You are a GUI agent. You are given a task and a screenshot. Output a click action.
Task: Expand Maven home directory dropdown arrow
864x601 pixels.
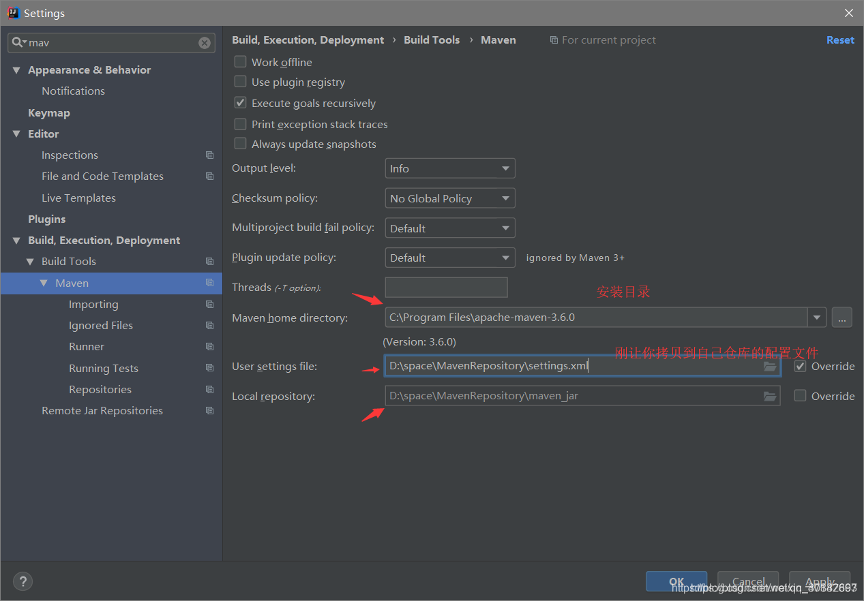pos(817,318)
